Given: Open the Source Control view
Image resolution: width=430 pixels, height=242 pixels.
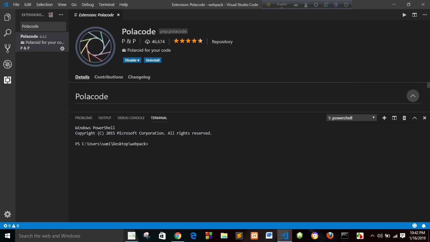Looking at the screenshot, I should [8, 49].
